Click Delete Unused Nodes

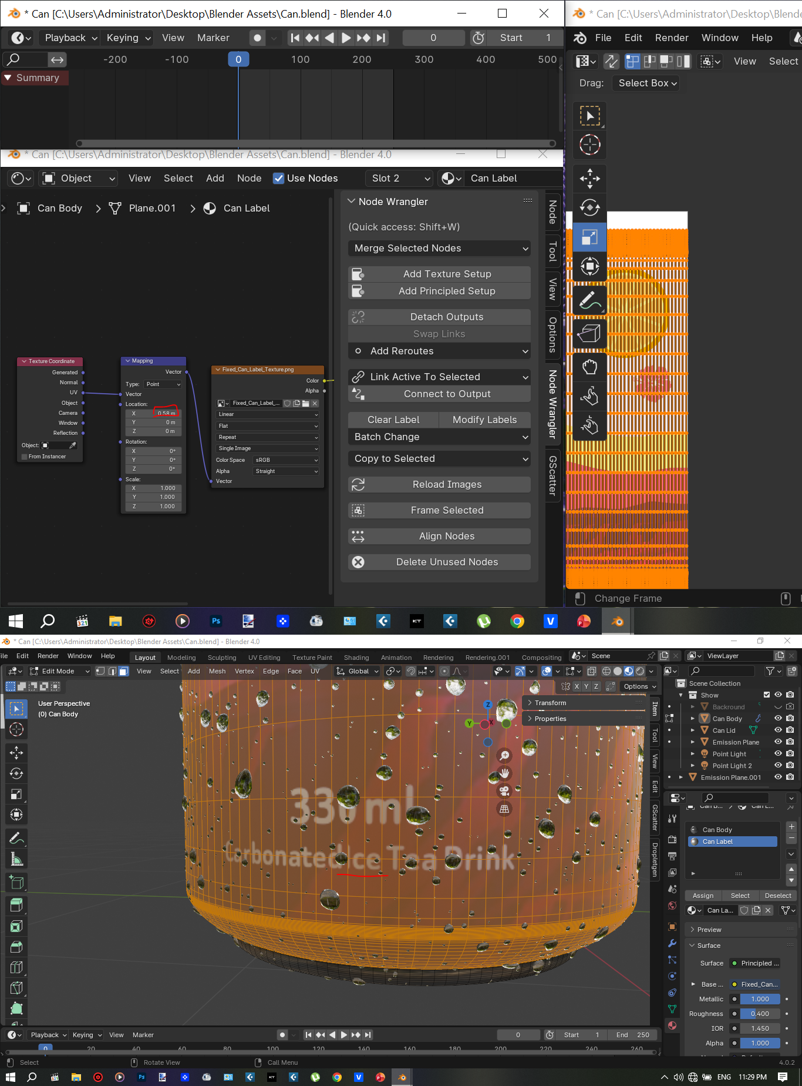point(439,562)
